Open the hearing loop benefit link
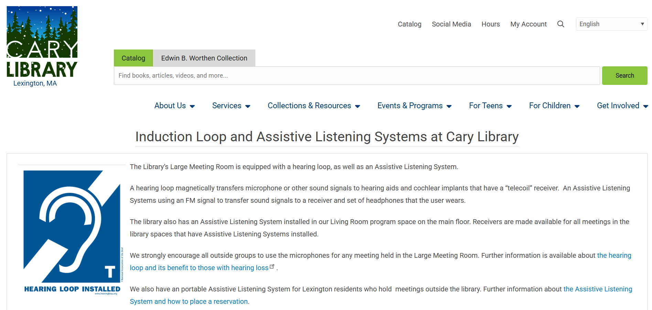 pyautogui.click(x=199, y=268)
